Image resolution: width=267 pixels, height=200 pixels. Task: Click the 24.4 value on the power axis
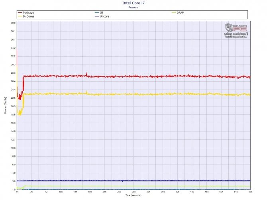(13, 90)
